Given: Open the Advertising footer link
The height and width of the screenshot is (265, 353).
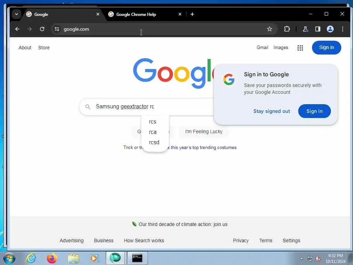Looking at the screenshot, I should click(72, 241).
